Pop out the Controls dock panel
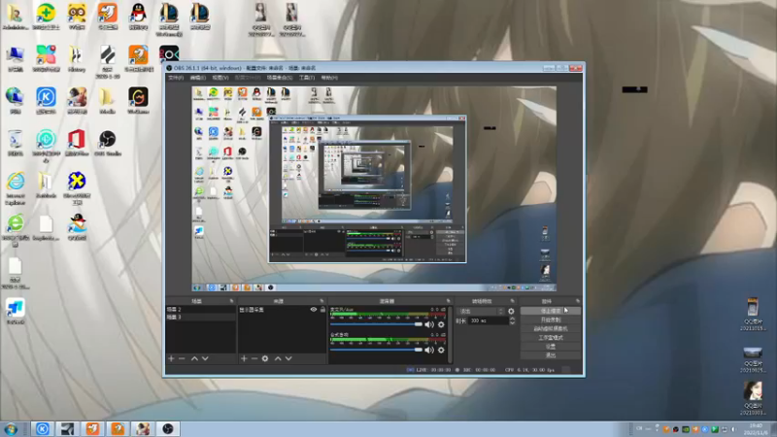Screen dimensions: 777x437 tap(578, 301)
